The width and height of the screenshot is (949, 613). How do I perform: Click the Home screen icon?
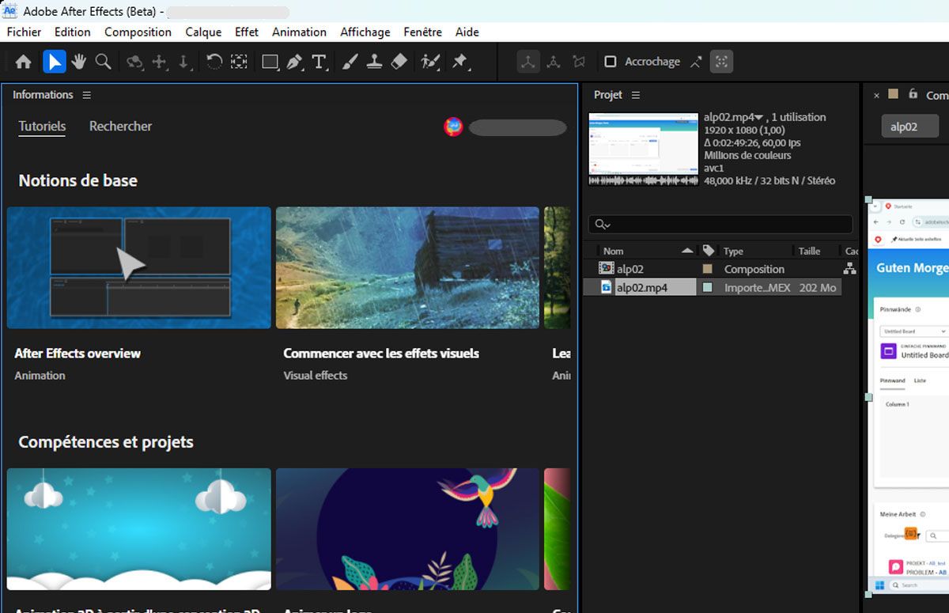(x=24, y=62)
